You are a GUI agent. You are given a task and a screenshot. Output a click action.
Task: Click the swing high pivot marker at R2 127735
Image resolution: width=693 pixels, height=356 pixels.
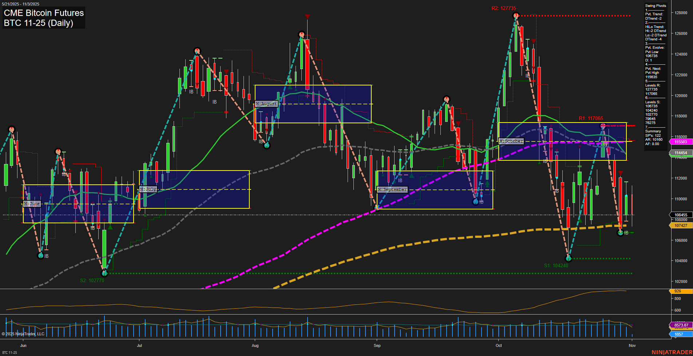(515, 16)
